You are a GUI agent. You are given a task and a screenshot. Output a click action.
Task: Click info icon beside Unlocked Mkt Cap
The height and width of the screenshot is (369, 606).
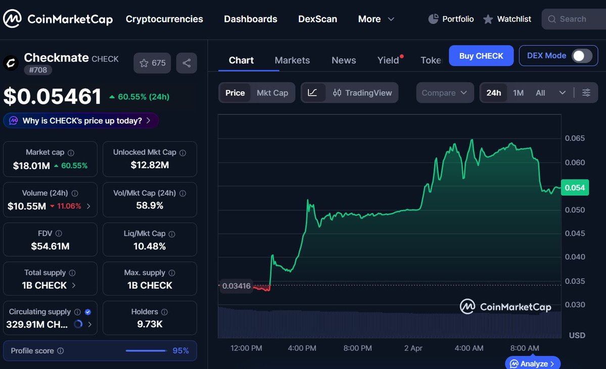(x=183, y=153)
